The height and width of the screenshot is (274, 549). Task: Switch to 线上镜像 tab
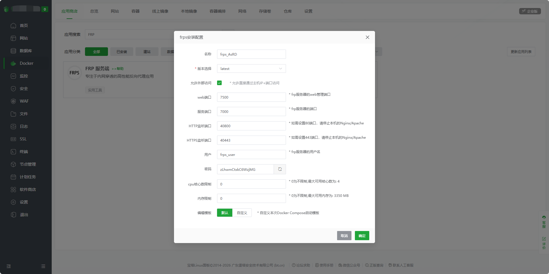click(x=160, y=11)
